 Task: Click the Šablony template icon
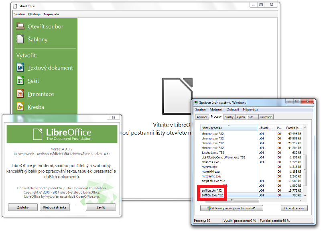pos(20,39)
